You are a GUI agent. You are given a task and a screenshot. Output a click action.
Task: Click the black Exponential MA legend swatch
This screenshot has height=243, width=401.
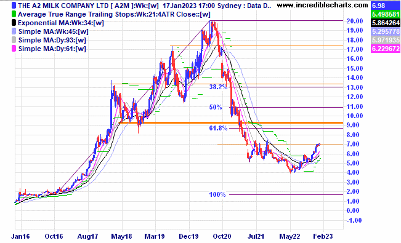click(x=14, y=23)
